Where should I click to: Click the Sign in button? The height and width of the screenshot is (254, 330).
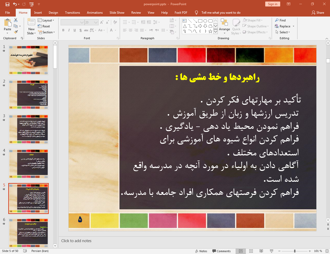click(272, 4)
